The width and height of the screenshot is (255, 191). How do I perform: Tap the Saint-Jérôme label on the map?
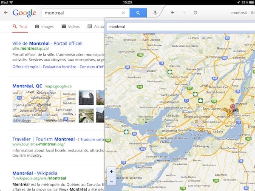pos(151,39)
